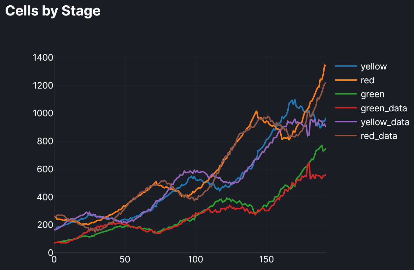The height and width of the screenshot is (270, 414).
Task: Click the x-axis tick label 50
Action: click(125, 260)
